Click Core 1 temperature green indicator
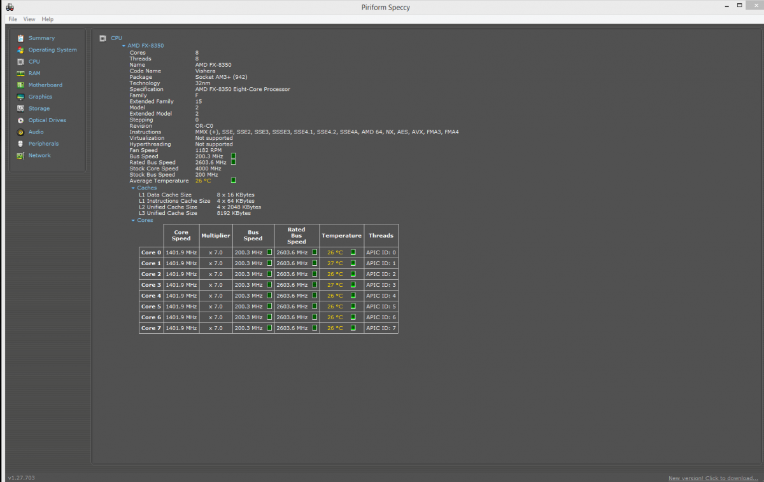The image size is (764, 482). 353,263
